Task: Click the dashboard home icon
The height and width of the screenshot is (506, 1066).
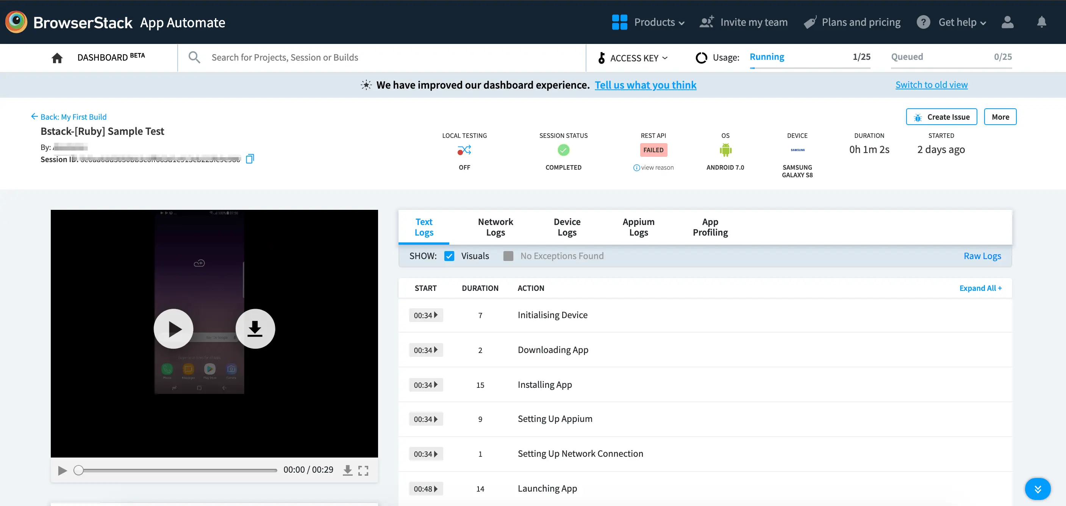Action: click(57, 58)
